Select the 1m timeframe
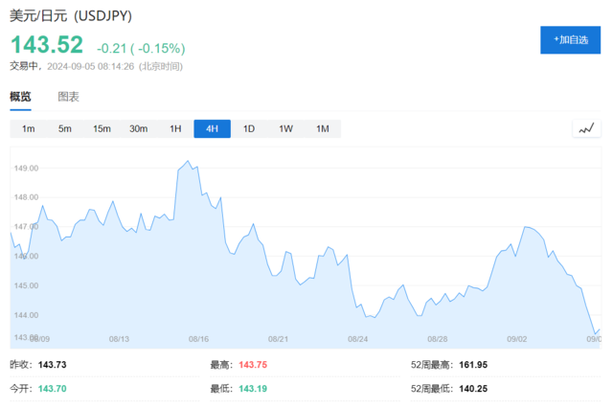 click(x=29, y=129)
